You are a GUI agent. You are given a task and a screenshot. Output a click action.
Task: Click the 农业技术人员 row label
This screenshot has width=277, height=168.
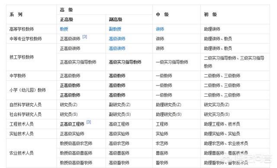22,153
